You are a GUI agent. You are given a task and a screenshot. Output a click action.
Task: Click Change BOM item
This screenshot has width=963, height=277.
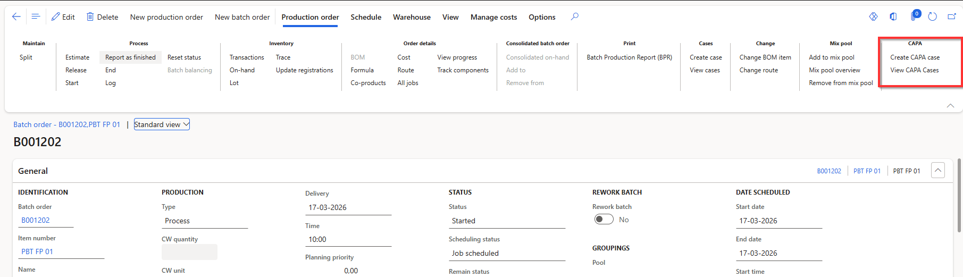pyautogui.click(x=765, y=57)
